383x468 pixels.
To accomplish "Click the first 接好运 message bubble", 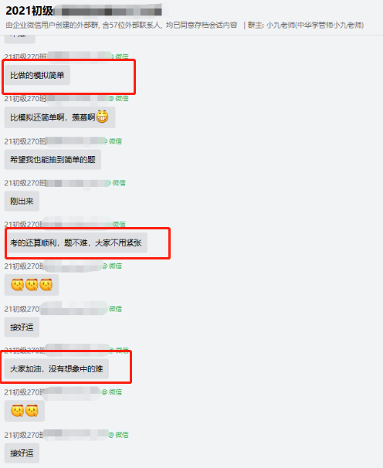I will tap(22, 327).
